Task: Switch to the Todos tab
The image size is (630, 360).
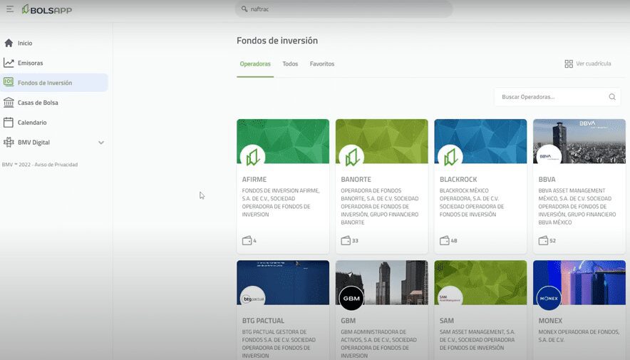Action: tap(290, 64)
